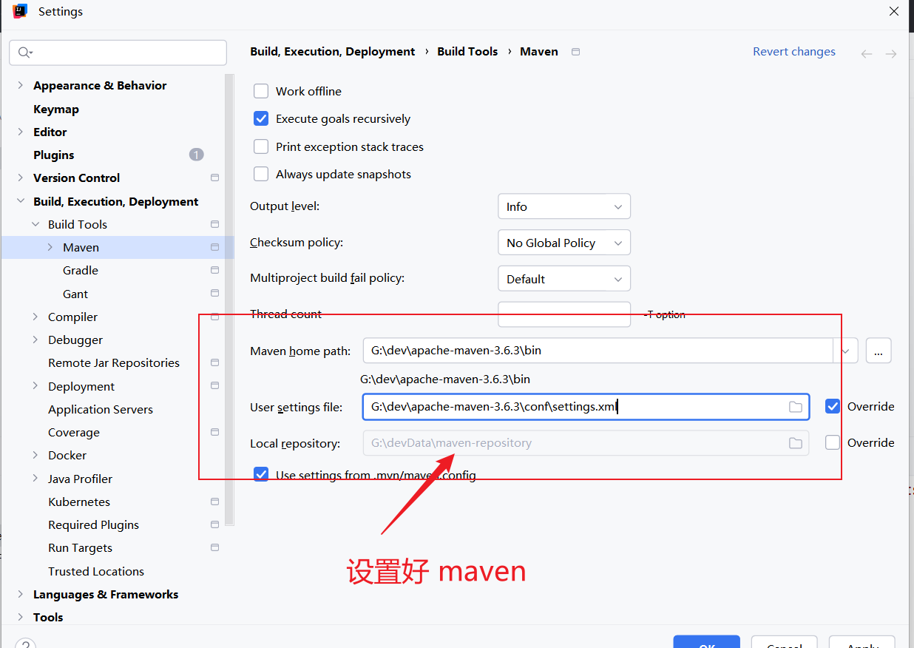Click the OK button

pyautogui.click(x=706, y=642)
